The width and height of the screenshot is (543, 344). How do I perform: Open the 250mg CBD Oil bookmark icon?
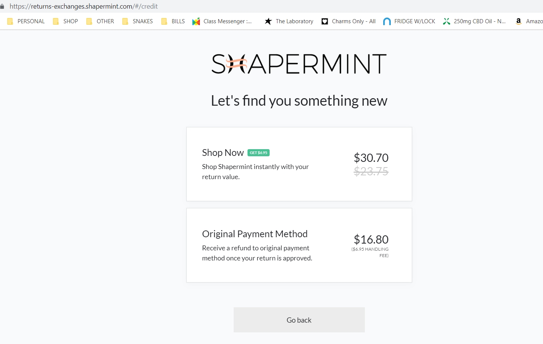pos(446,21)
